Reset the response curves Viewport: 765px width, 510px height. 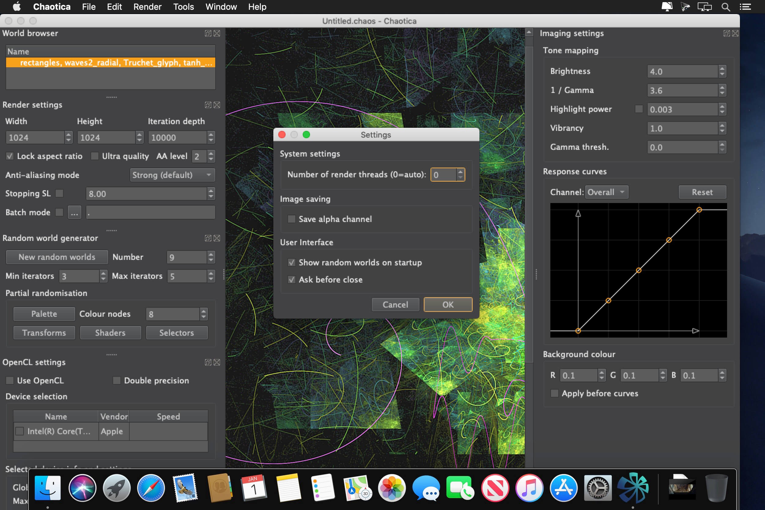click(702, 192)
